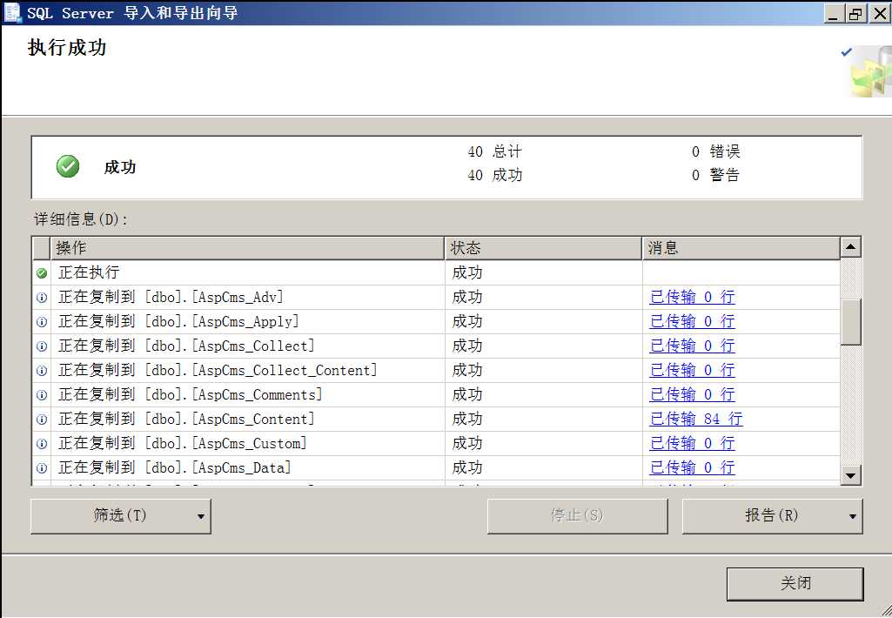Click the wizard graphic in the header corner
Viewport: 892px width, 618px height.
click(867, 71)
